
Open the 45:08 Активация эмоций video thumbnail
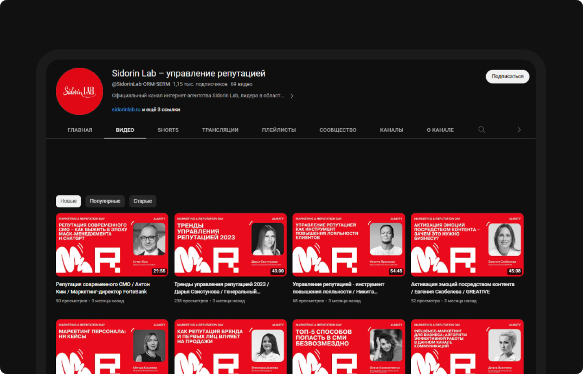point(467,245)
